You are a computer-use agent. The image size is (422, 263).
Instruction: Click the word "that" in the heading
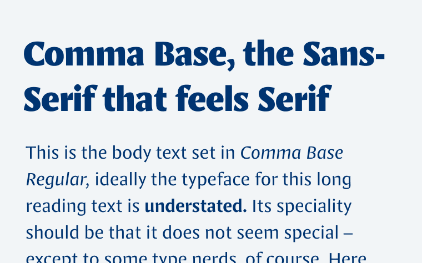pos(135,98)
